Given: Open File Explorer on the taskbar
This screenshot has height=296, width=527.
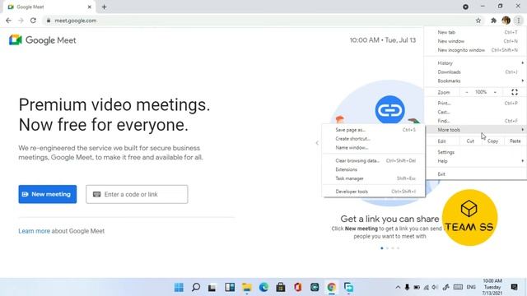Looking at the screenshot, I should click(x=247, y=287).
